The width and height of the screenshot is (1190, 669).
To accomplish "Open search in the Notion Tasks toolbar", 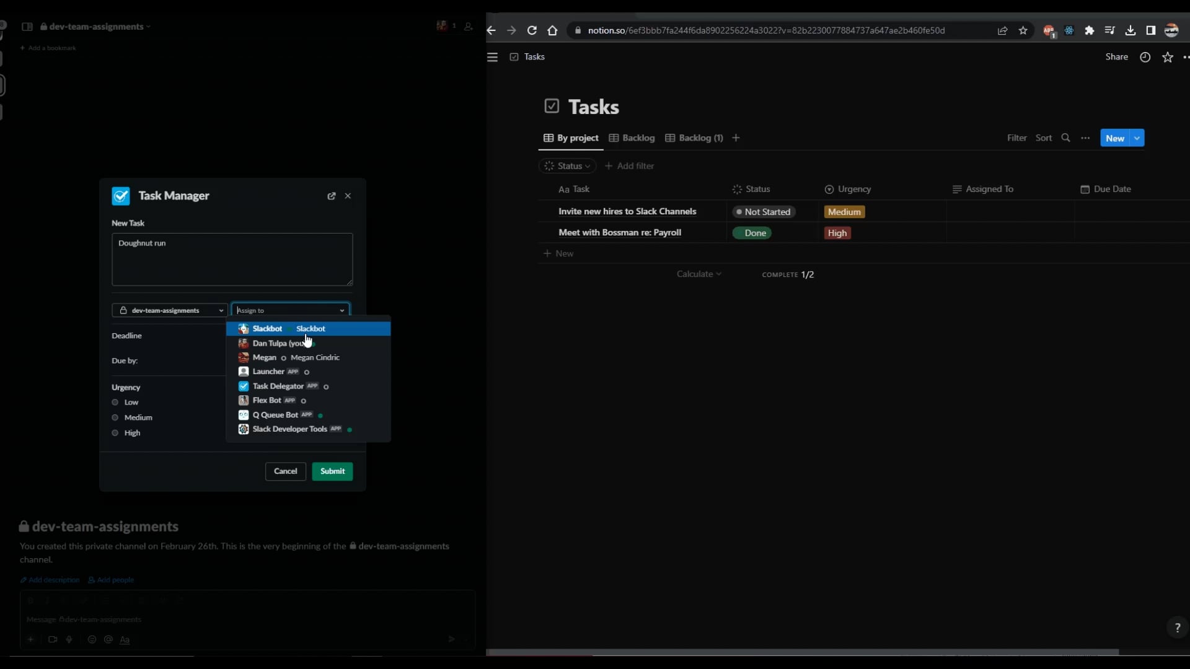I will click(1065, 138).
